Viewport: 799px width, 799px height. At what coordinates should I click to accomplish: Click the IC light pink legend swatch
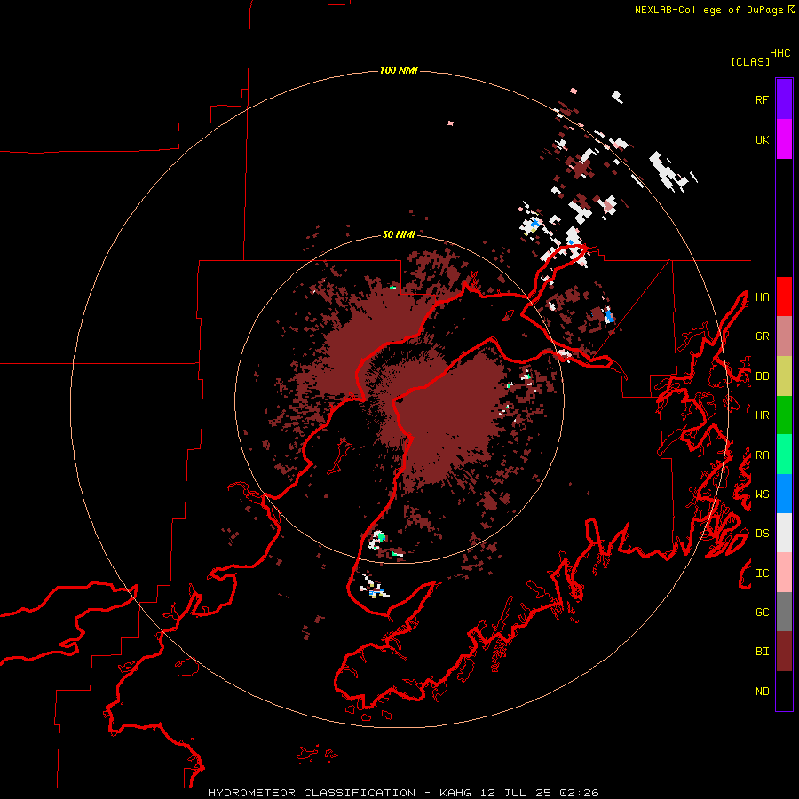point(784,573)
